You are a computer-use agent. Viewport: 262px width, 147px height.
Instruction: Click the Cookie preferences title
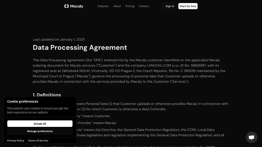(x=23, y=101)
